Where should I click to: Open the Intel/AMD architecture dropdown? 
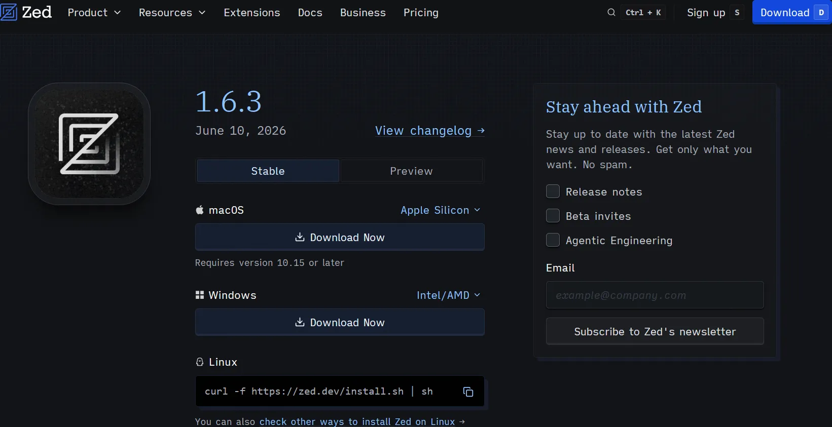(448, 295)
